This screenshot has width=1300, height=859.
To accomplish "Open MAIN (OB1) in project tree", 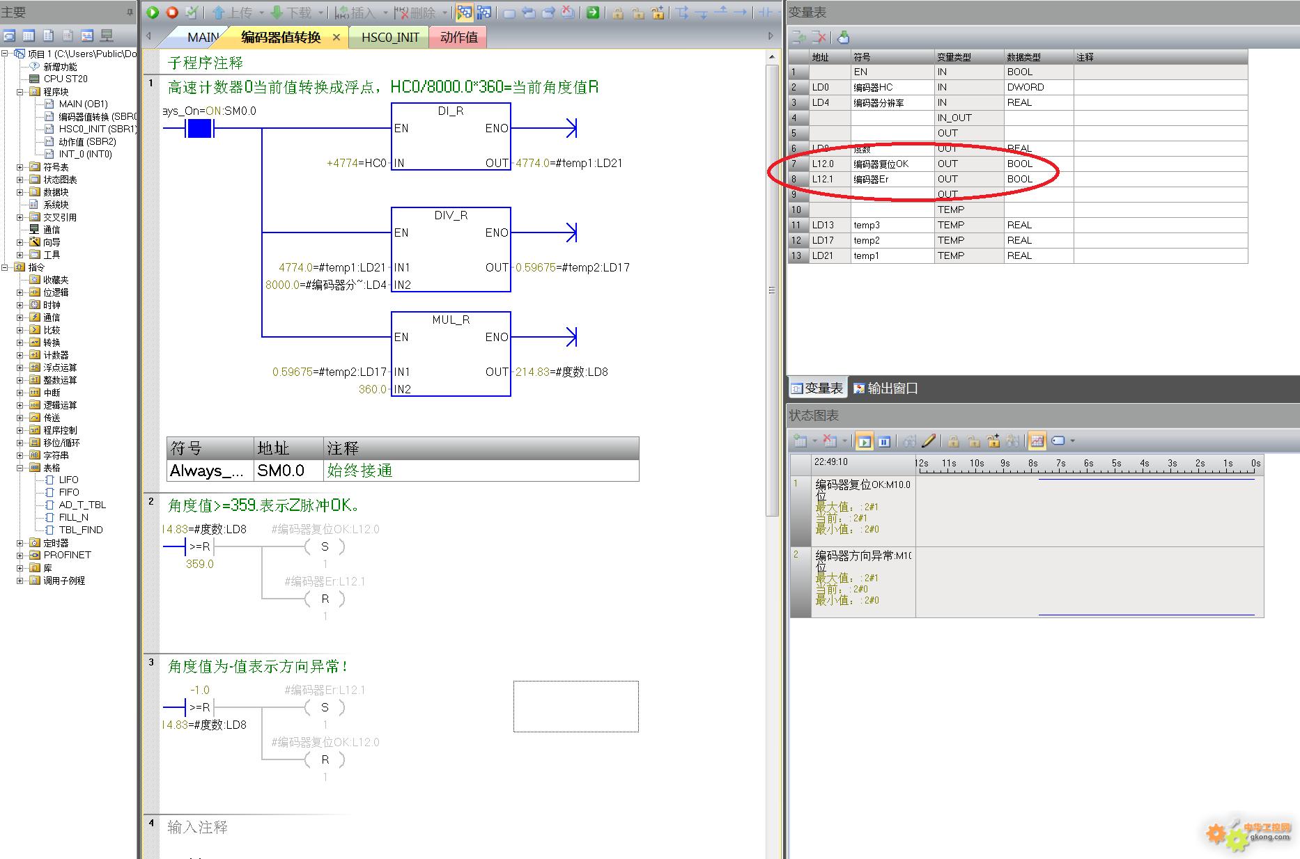I will coord(83,104).
